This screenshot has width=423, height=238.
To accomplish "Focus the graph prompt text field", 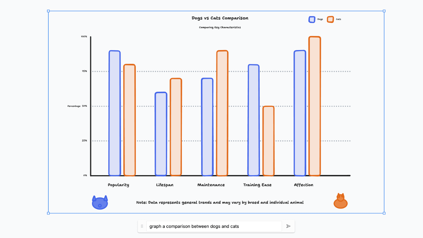I will pos(214,226).
